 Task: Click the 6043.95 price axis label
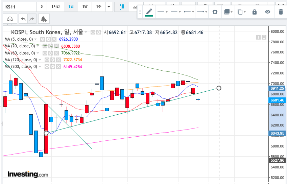click(x=277, y=133)
